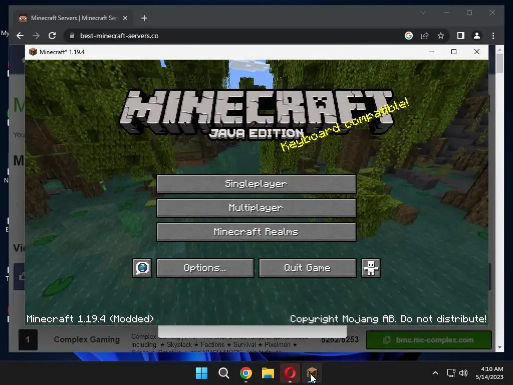Close the Minecraft Servers tab

[x=125, y=18]
